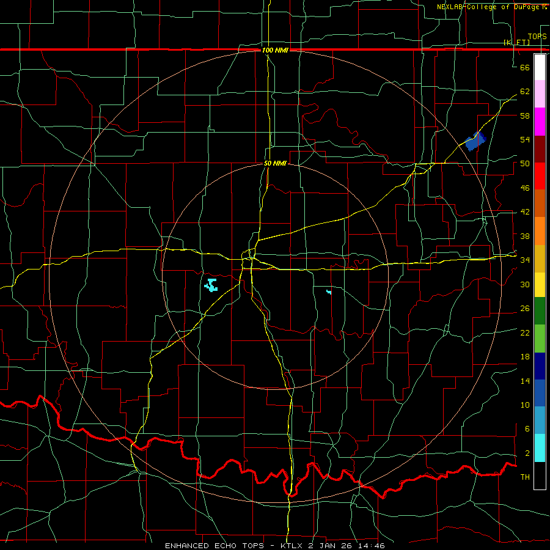Select the light green legend swatch
Image resolution: width=550 pixels, height=550 pixels.
(540, 339)
